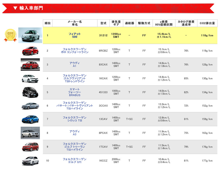The image size is (220, 169).
Task: Select the 177g/km CO2 value
Action: (x=207, y=161)
